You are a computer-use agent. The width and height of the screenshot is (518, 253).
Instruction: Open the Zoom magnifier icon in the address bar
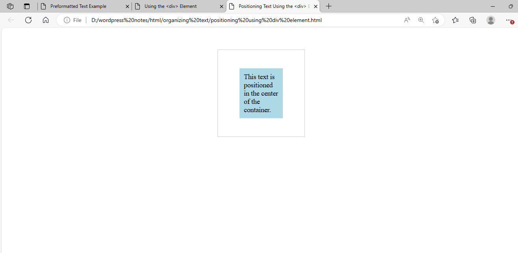(x=421, y=20)
